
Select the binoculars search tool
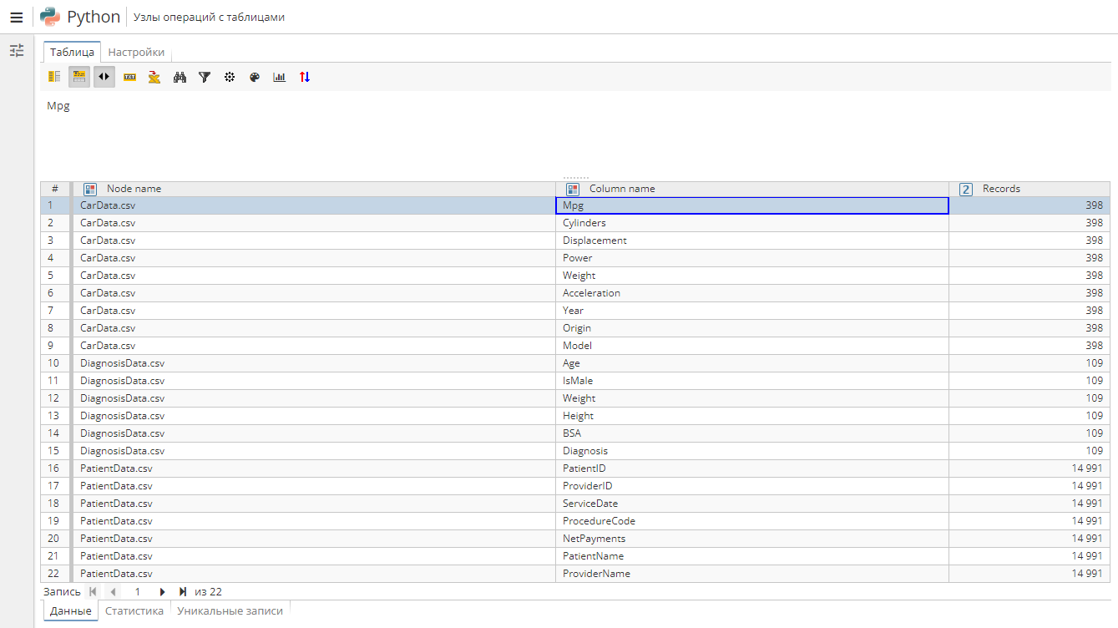179,77
